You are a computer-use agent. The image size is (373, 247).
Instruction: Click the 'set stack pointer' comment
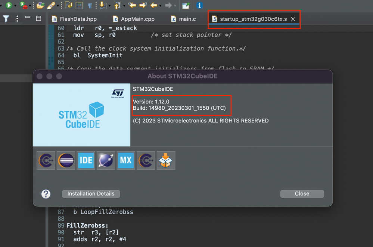(x=191, y=35)
